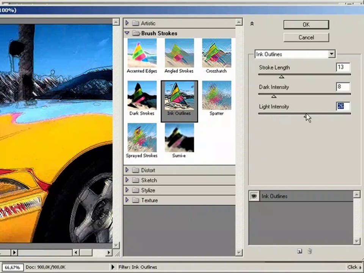Pick the Crosshatch filter thumbnail
The height and width of the screenshot is (273, 364).
[217, 53]
